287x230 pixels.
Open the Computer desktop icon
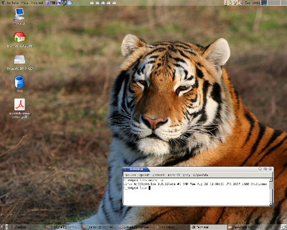pos(20,16)
